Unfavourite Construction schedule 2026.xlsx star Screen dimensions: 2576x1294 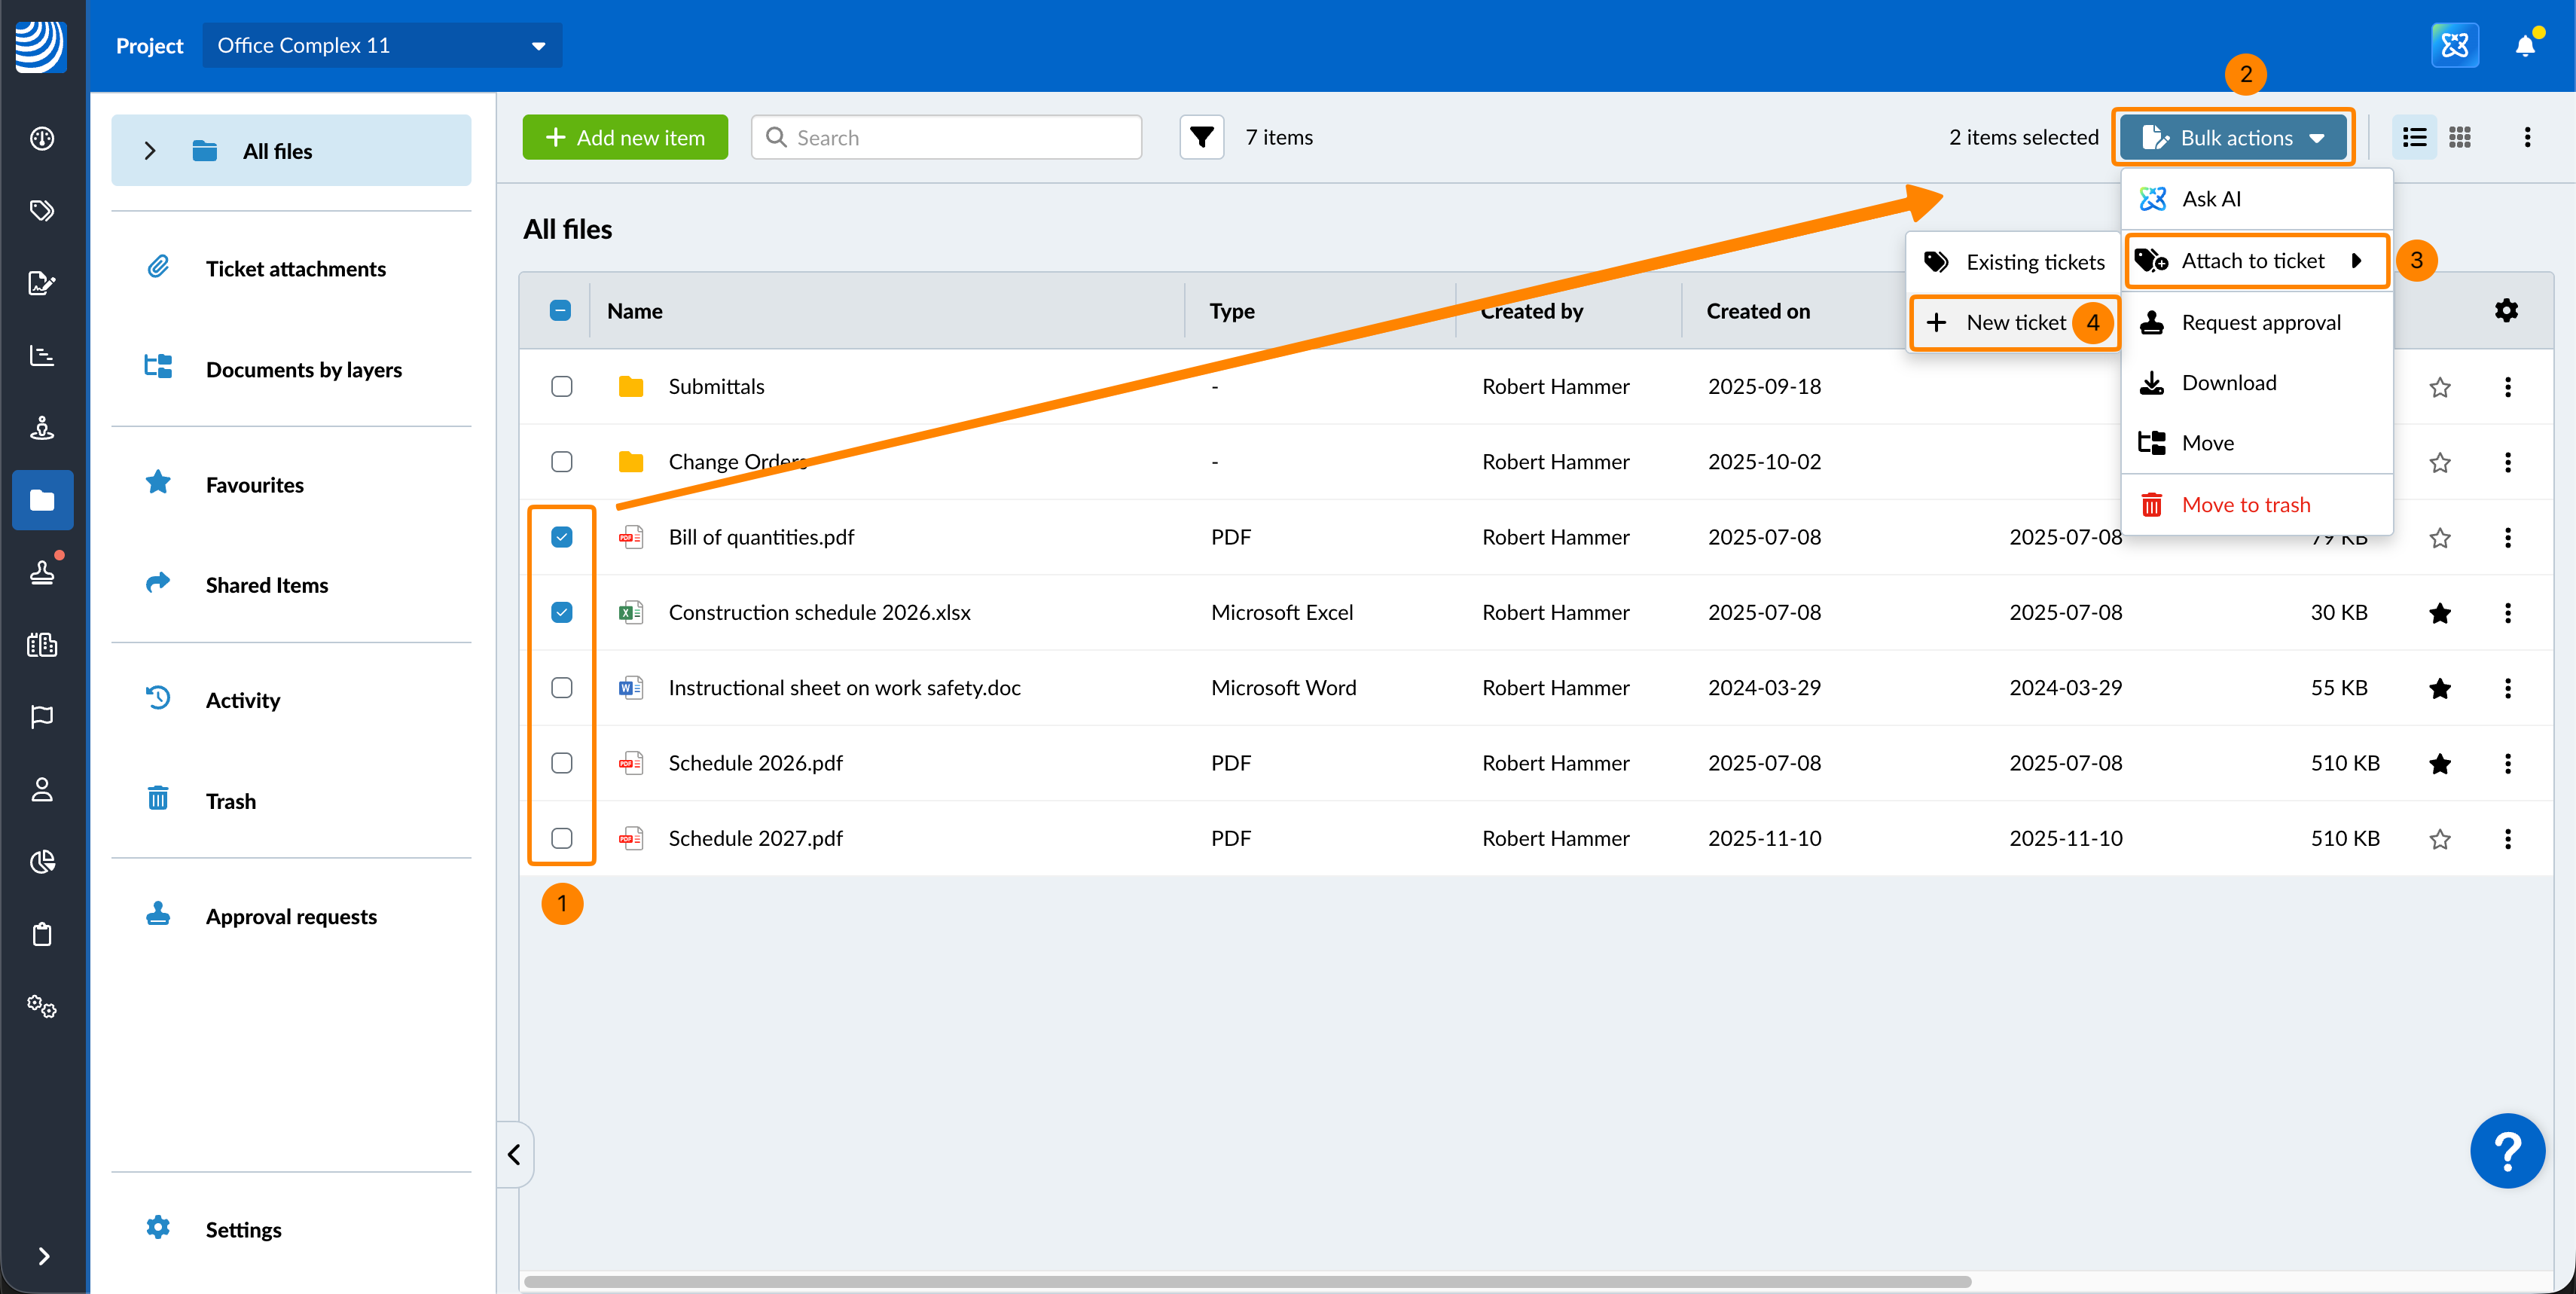click(2439, 613)
